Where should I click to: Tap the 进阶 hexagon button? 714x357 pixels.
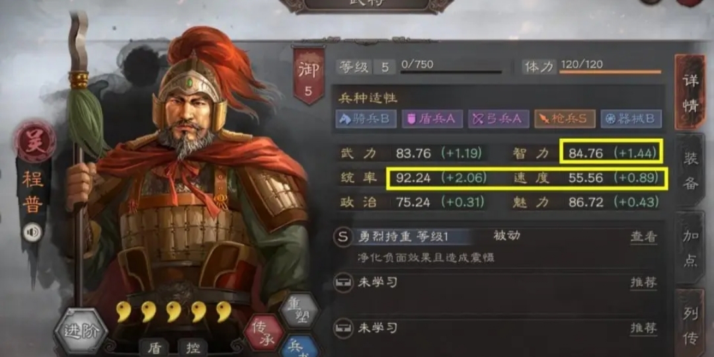(x=81, y=331)
